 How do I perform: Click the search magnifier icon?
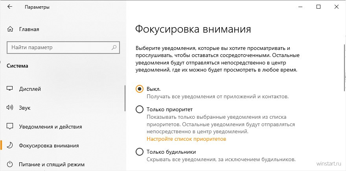coord(114,48)
